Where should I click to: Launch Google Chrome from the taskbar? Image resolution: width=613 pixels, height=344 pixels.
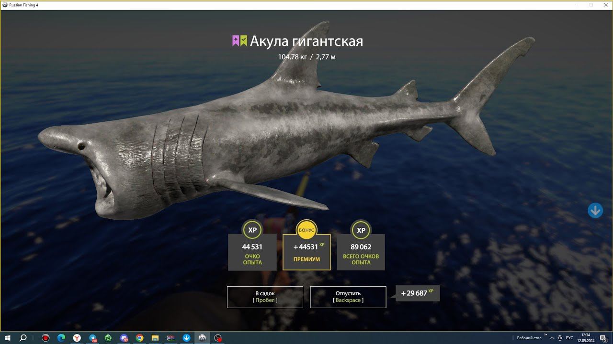point(139,338)
